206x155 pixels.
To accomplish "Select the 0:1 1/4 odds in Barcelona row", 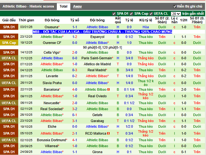I will click(x=129, y=89).
